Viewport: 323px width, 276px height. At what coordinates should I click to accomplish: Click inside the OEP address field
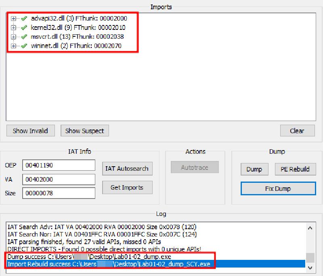click(x=59, y=165)
